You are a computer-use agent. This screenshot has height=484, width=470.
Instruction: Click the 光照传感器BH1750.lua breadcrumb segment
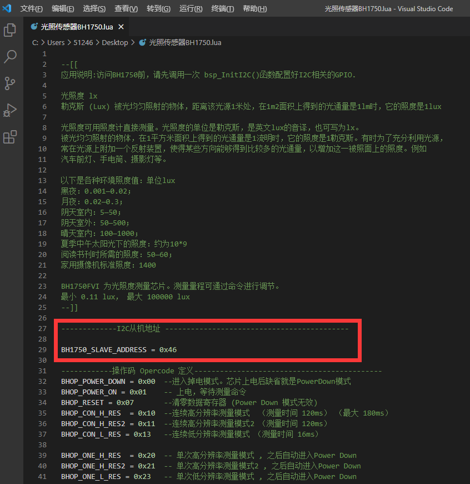(185, 43)
